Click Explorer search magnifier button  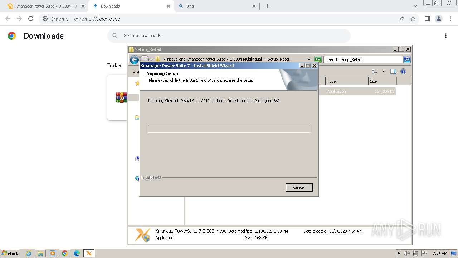407,59
